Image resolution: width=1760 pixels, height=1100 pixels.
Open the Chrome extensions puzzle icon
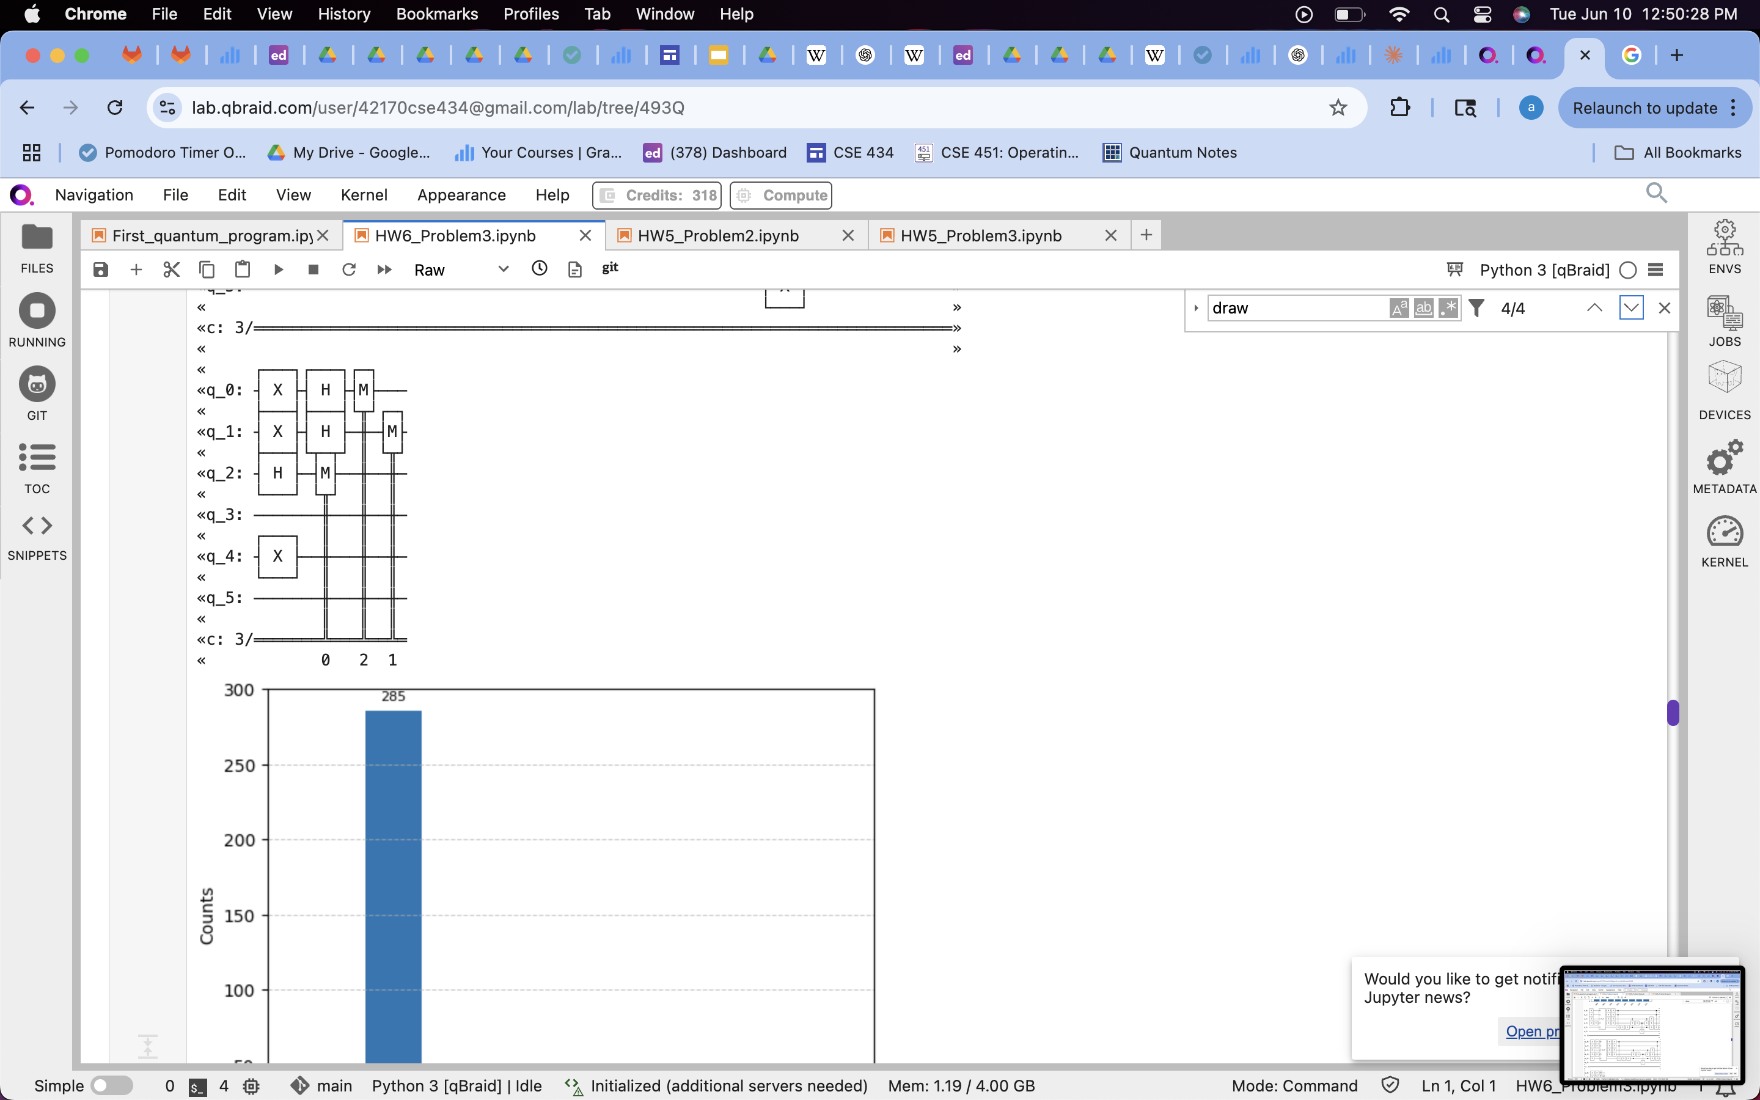click(x=1399, y=108)
